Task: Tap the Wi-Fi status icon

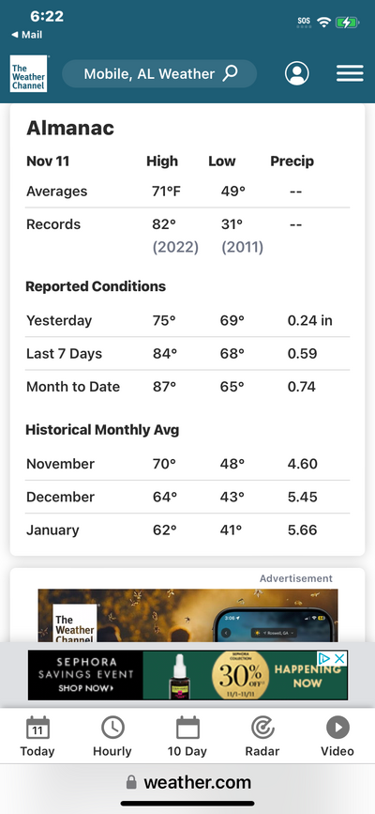Action: click(x=324, y=23)
